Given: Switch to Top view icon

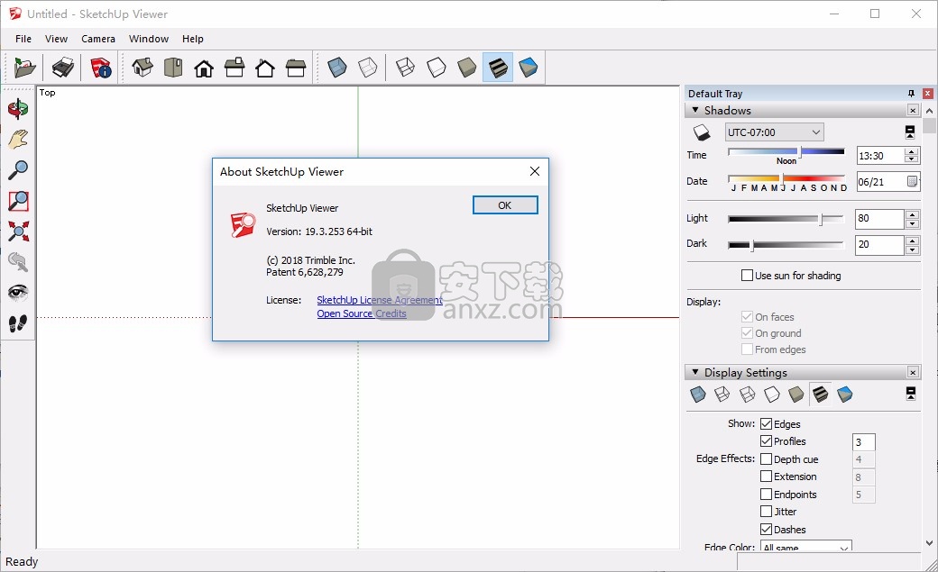Looking at the screenshot, I should [x=173, y=68].
